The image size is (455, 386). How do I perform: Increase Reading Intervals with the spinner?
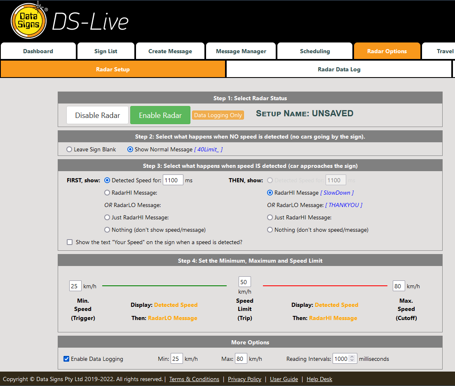click(x=352, y=357)
